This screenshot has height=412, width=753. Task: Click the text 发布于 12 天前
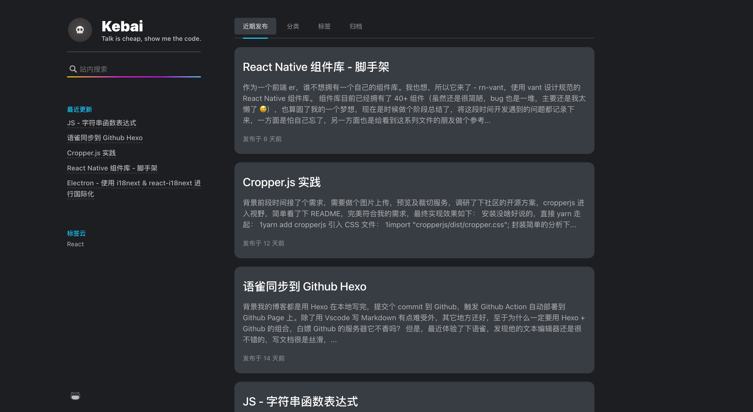(263, 243)
